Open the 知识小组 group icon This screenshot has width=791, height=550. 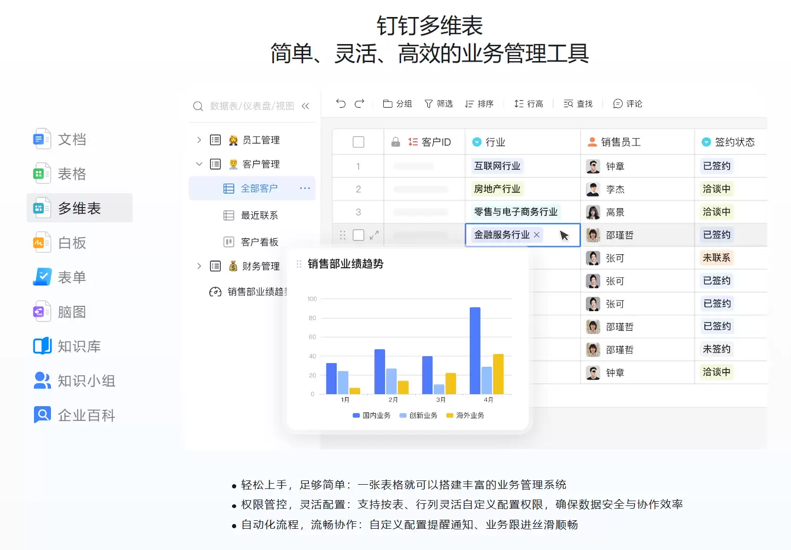[42, 381]
